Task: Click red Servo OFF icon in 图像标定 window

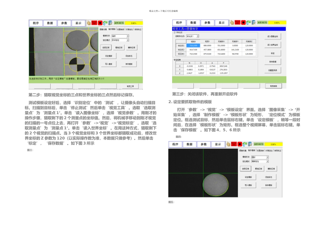Action: coord(237,22)
